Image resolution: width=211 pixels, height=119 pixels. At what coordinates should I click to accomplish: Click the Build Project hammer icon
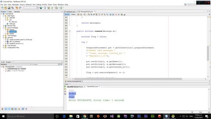point(45,8)
